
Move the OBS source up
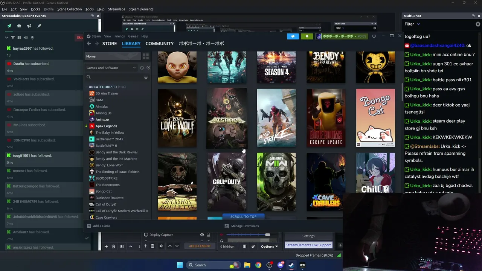coord(170,246)
